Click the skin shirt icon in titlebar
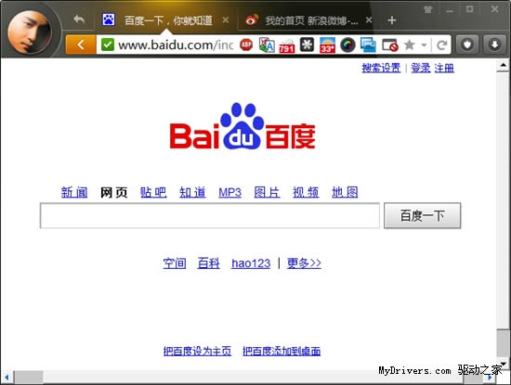Screen dimensions: 511x385 pyautogui.click(x=428, y=9)
